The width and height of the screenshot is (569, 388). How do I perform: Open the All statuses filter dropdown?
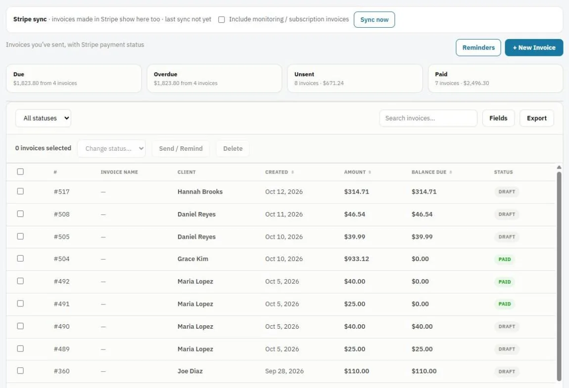point(43,118)
